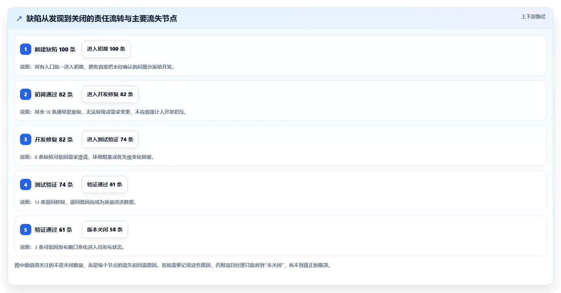Click the step 2 number badge
Screen dimensions: 561x293
[26, 94]
